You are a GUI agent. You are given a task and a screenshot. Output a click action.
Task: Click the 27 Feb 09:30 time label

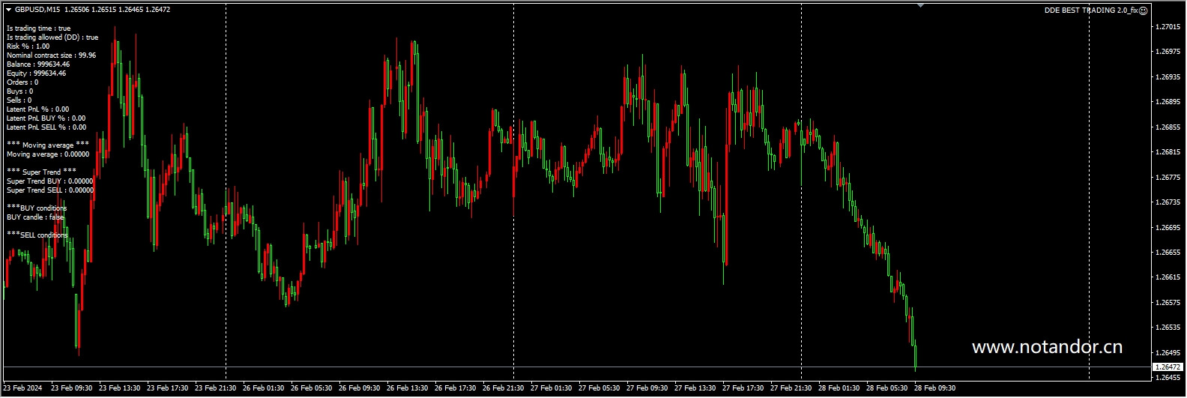[x=647, y=388]
